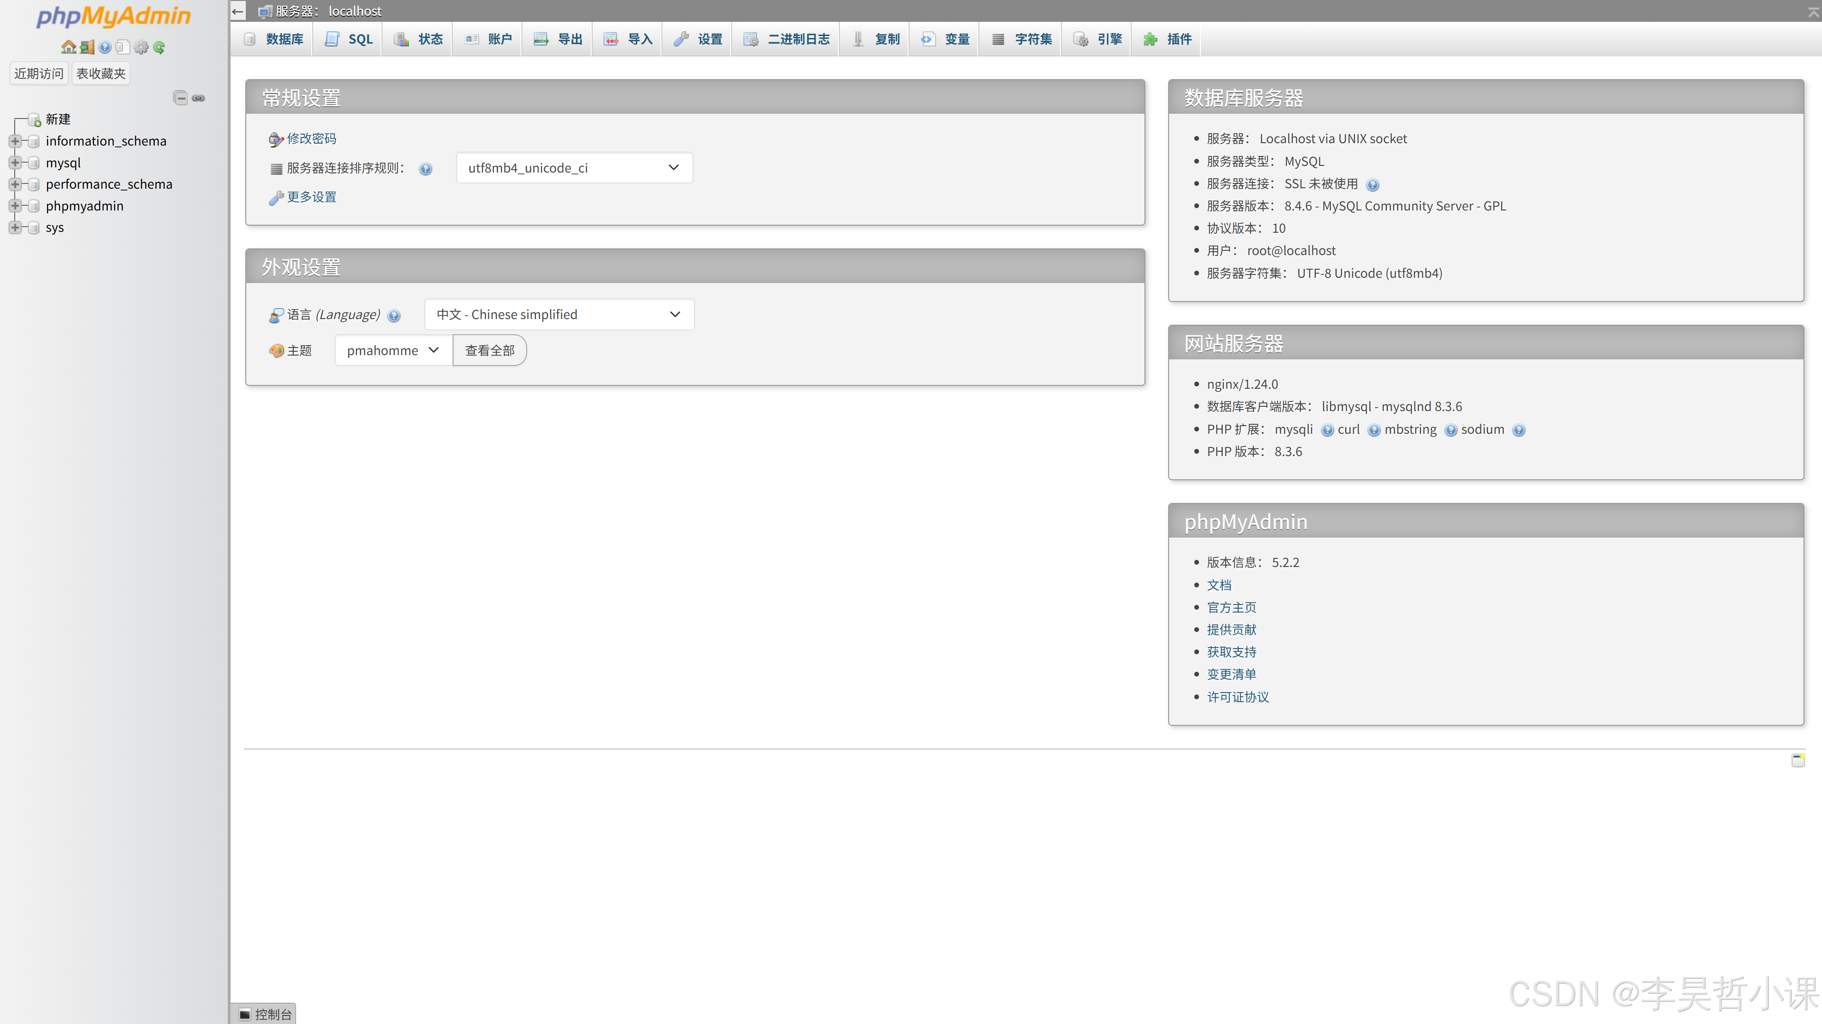Open the utf8mb4_unicode_ci collation dropdown
The image size is (1822, 1024).
pyautogui.click(x=574, y=167)
